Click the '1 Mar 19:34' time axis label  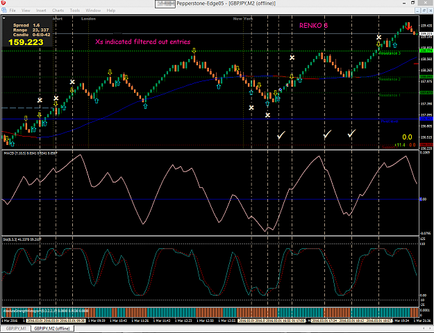pyautogui.click(x=401, y=321)
